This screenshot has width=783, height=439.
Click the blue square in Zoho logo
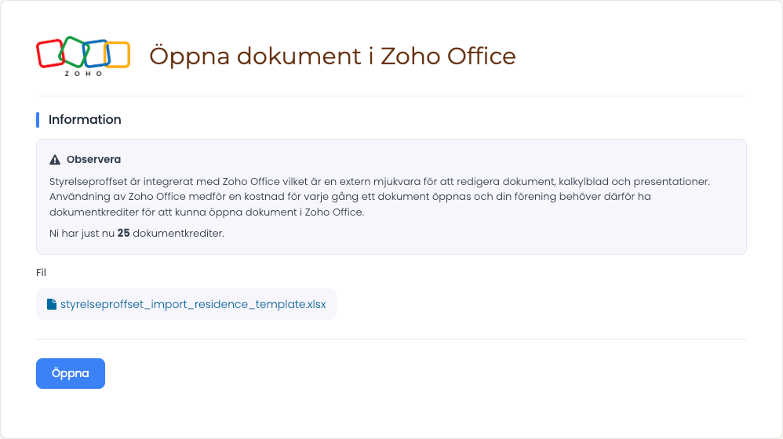[x=97, y=53]
